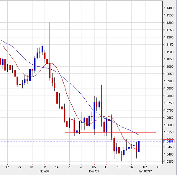Click the date label 31 on time axis
This screenshot has width=177, height=175.
[32, 167]
